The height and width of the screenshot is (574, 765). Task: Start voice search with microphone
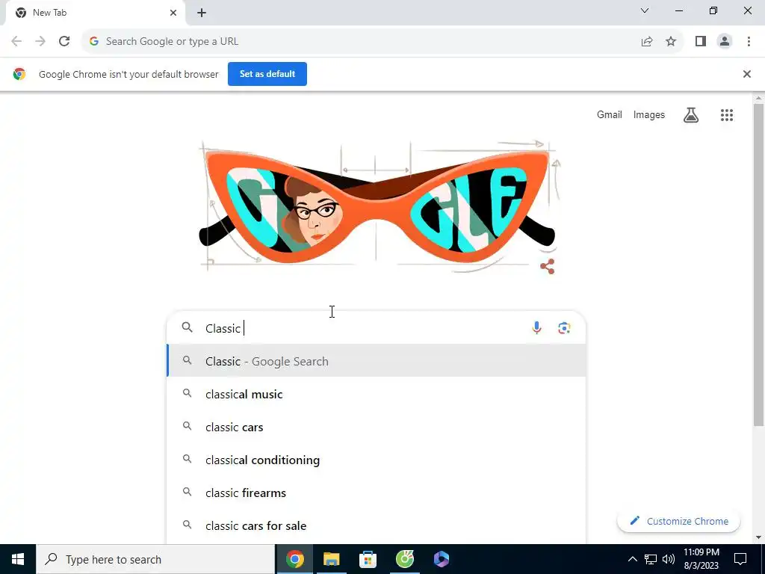point(536,328)
